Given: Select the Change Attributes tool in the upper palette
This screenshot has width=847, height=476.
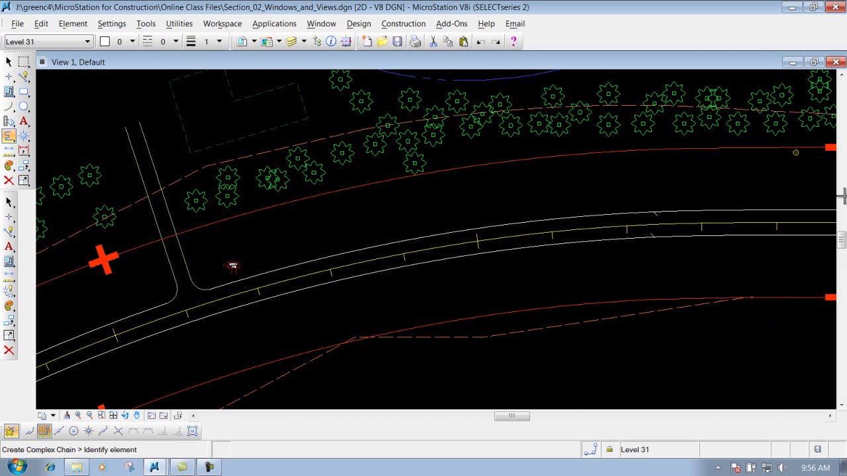Looking at the screenshot, I should pyautogui.click(x=9, y=166).
